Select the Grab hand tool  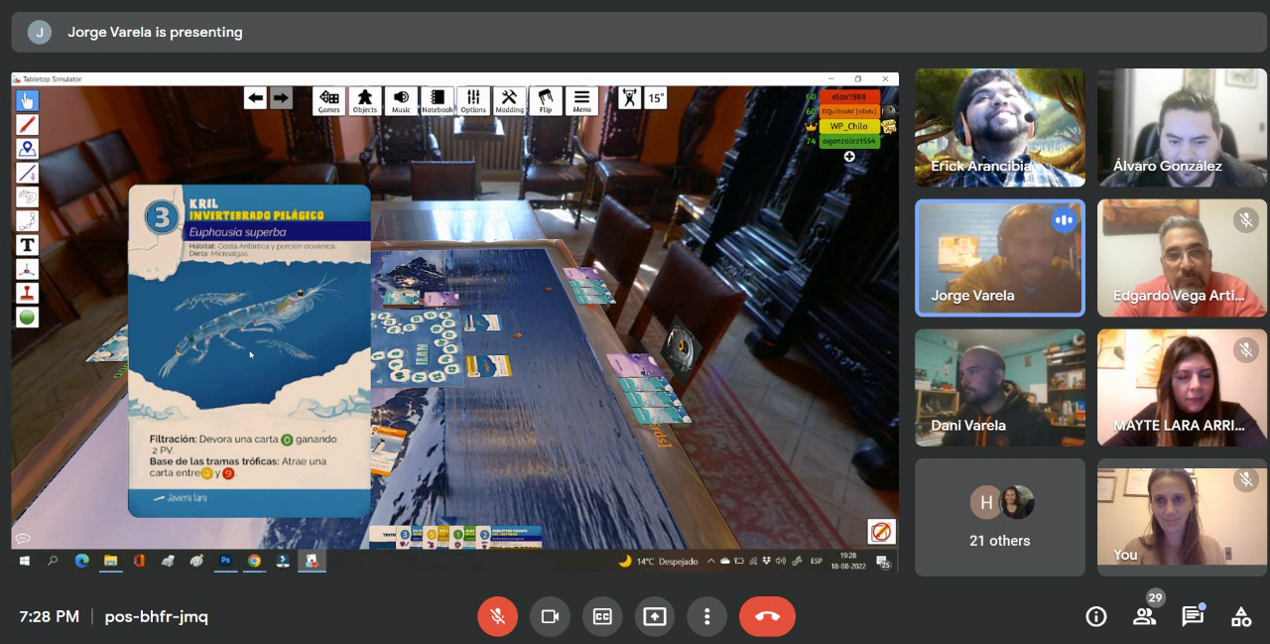[x=27, y=100]
